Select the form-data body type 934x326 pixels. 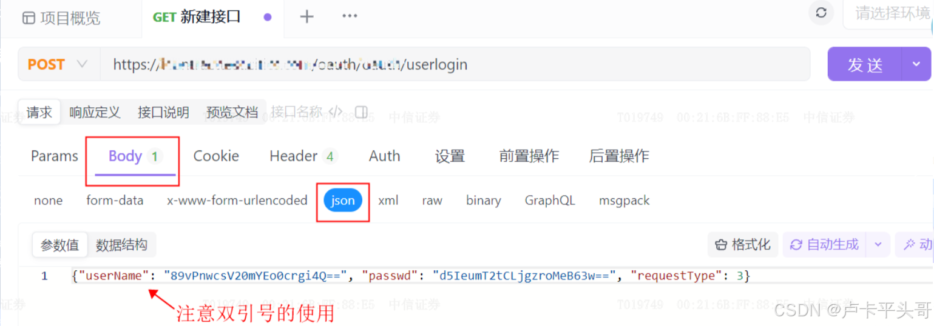coord(115,201)
